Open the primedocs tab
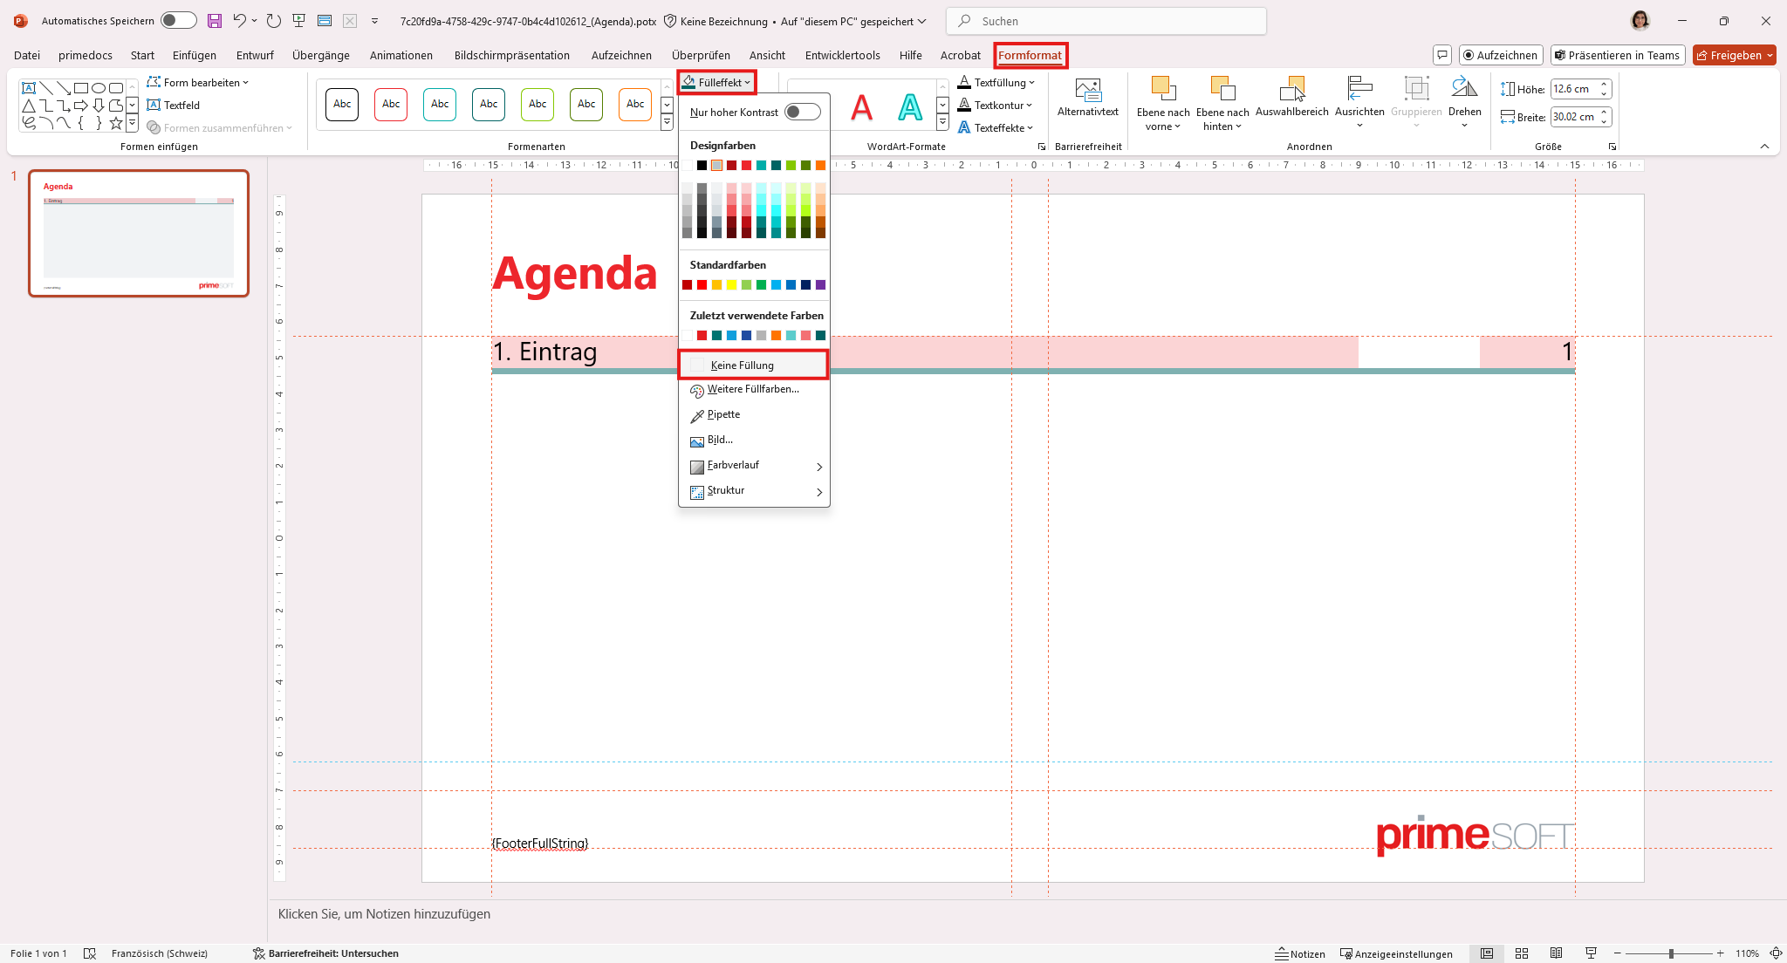The width and height of the screenshot is (1787, 963). (x=86, y=55)
